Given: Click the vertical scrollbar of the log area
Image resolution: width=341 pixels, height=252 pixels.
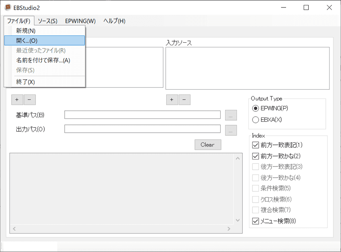Looking at the screenshot, I should click(238, 189).
